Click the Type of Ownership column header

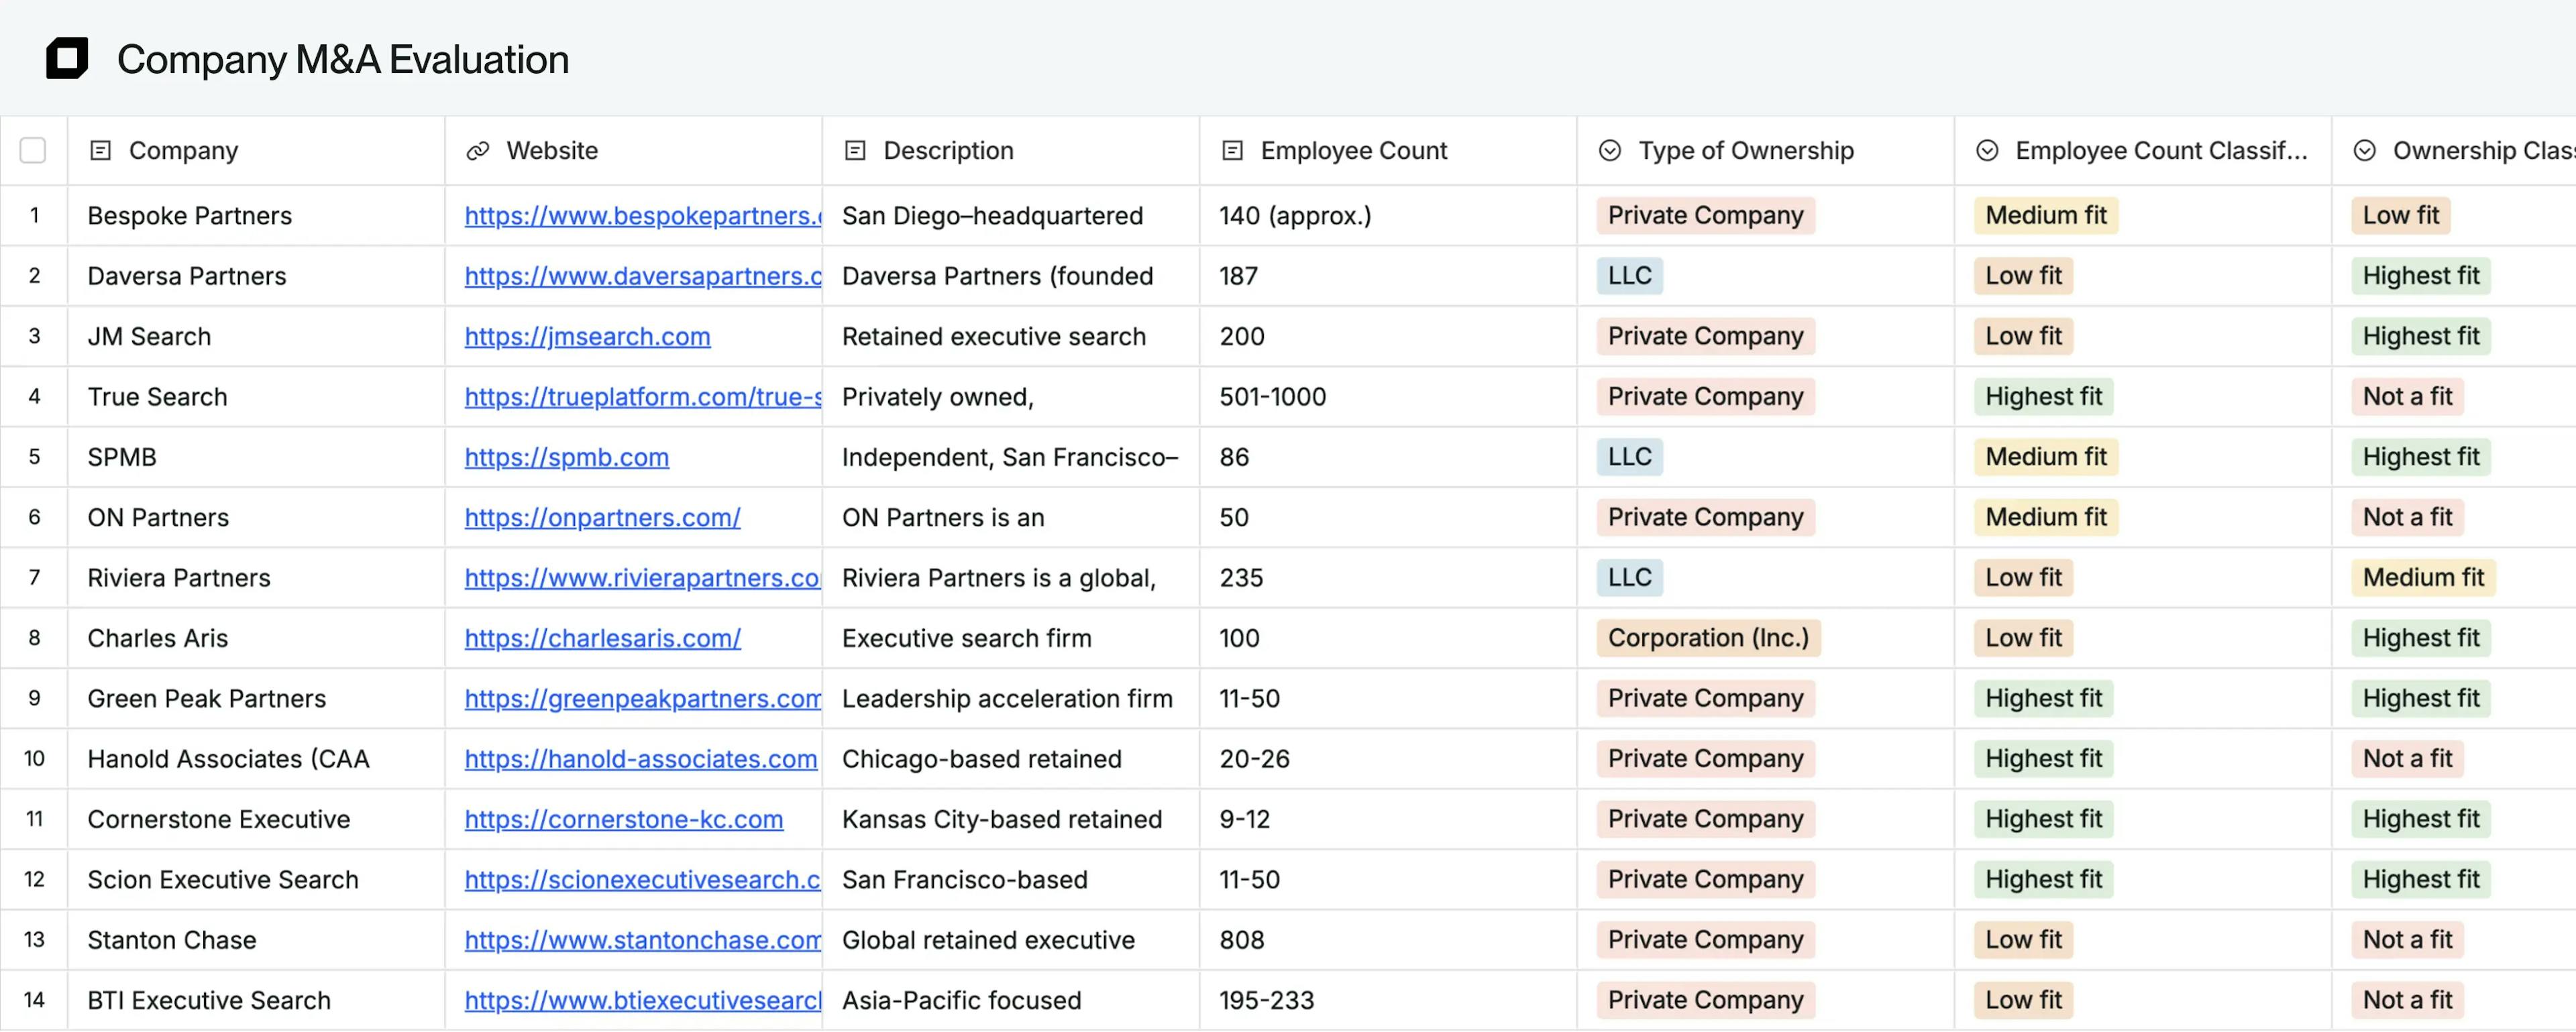1745,151
